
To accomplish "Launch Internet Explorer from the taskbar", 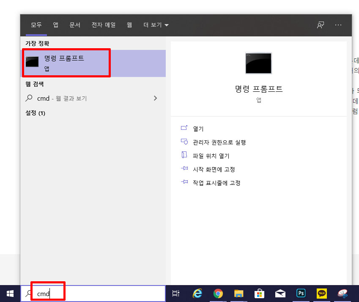I will [197, 294].
